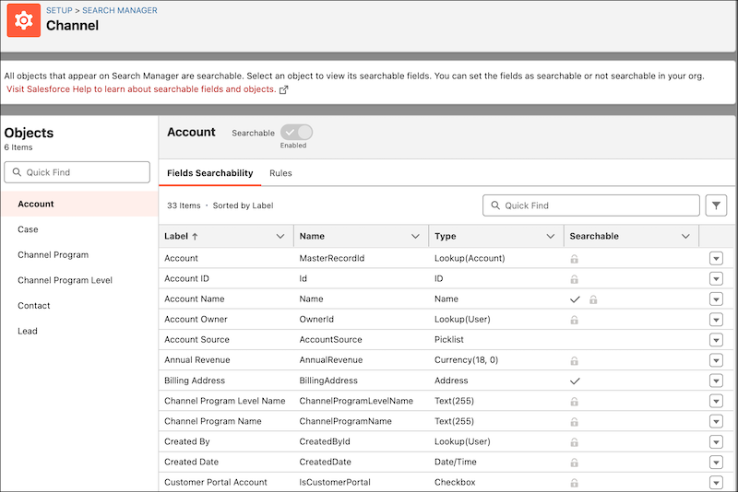This screenshot has width=738, height=492.
Task: Open the Type column header menu chevron
Action: [550, 237]
